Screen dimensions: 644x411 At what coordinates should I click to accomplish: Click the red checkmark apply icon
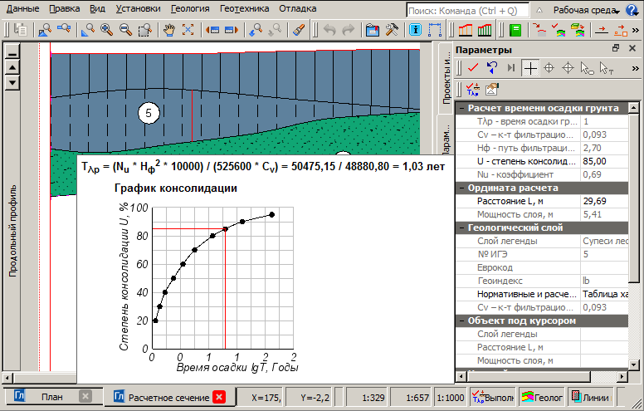[473, 67]
